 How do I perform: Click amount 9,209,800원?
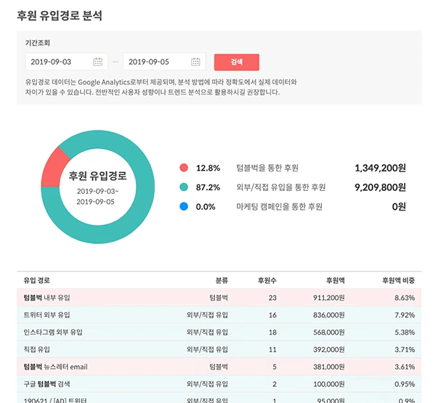pos(380,187)
